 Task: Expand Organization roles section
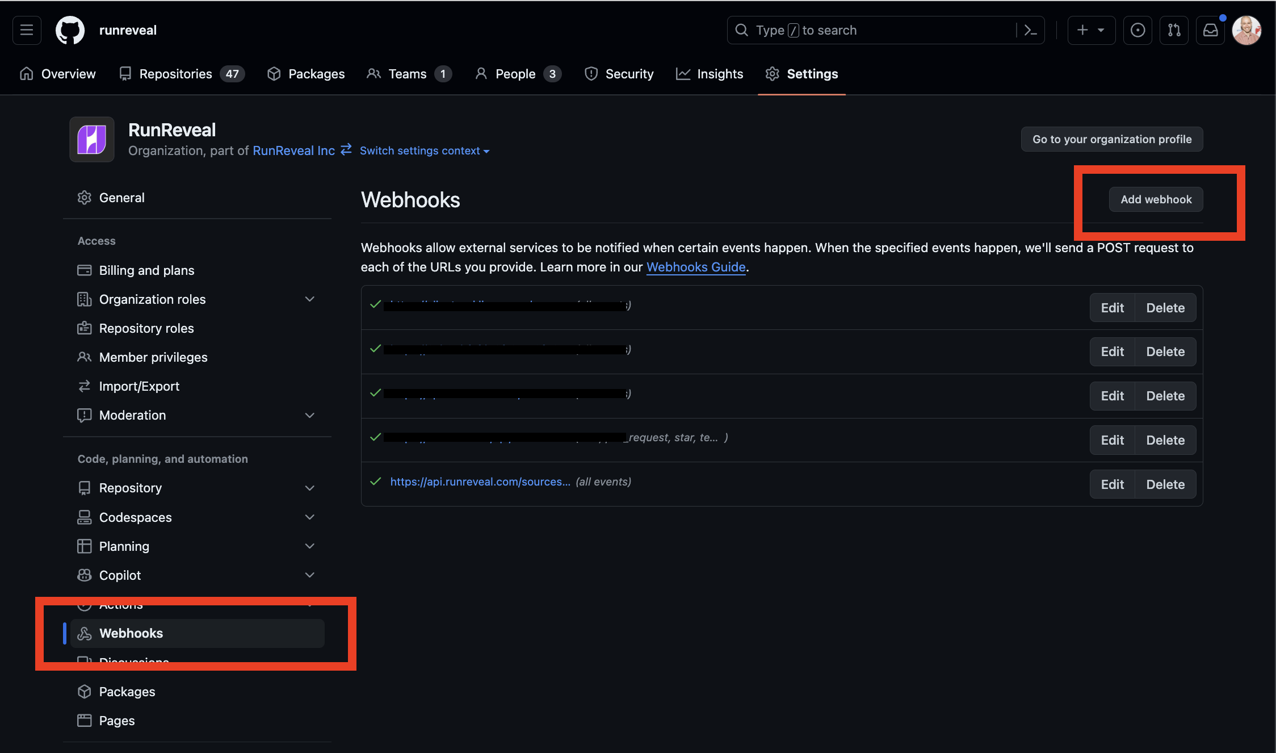click(309, 299)
